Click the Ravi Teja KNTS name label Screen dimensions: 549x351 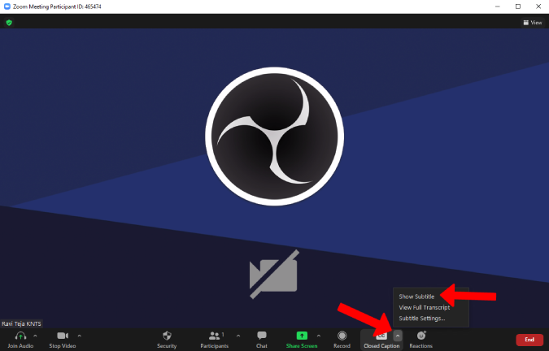(x=21, y=323)
